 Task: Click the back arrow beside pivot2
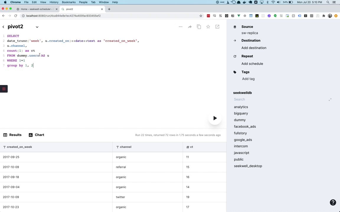(3, 27)
